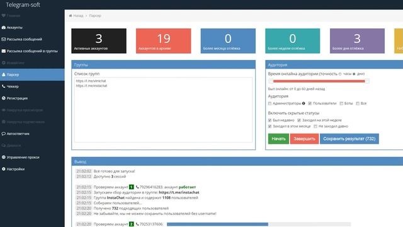Image resolution: width=403 pixels, height=227 pixels.
Task: Click the Парсер breadcrumb item
Action: pos(95,16)
